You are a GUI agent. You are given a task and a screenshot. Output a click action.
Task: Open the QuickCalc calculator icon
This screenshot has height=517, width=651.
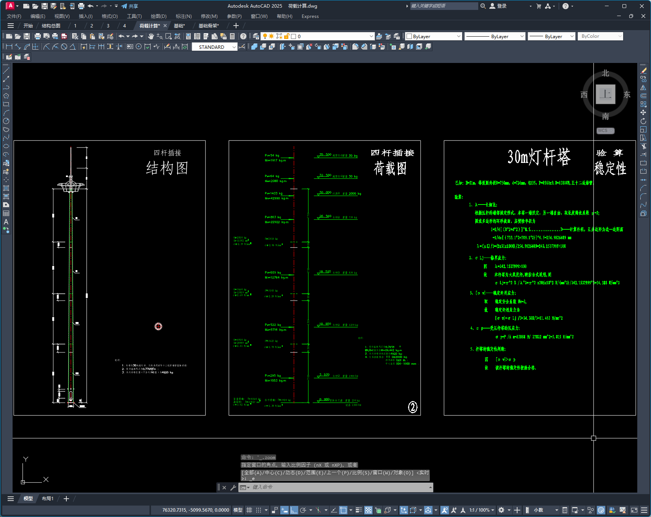[x=232, y=36]
